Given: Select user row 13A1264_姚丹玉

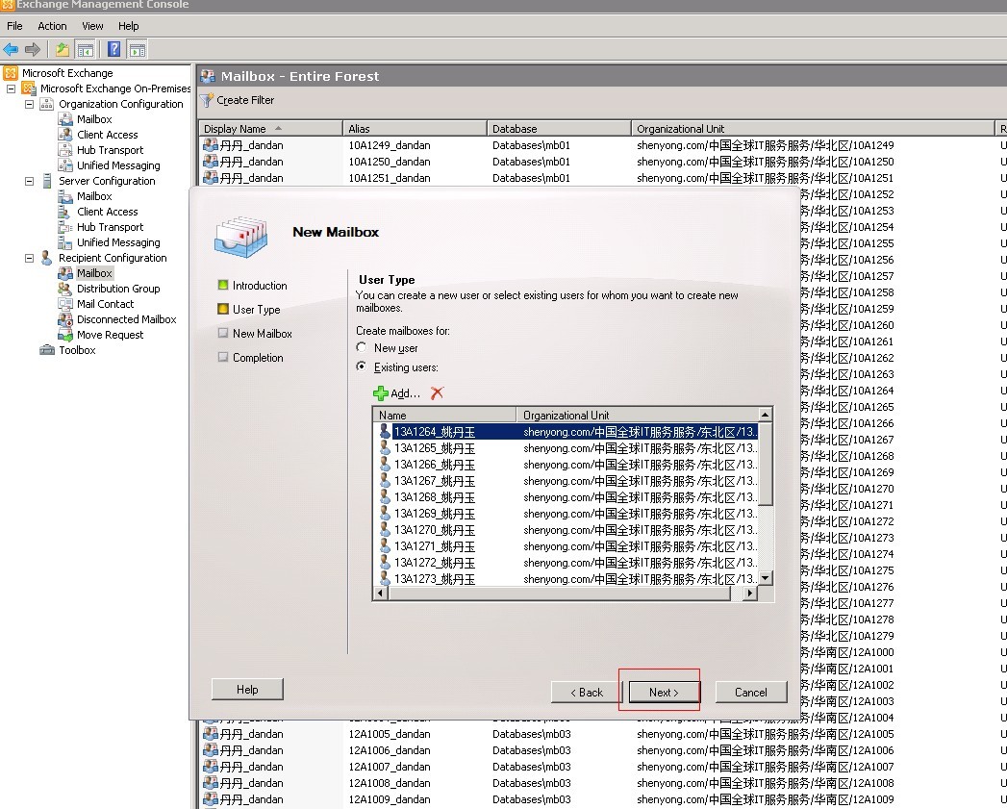Looking at the screenshot, I should coord(567,432).
